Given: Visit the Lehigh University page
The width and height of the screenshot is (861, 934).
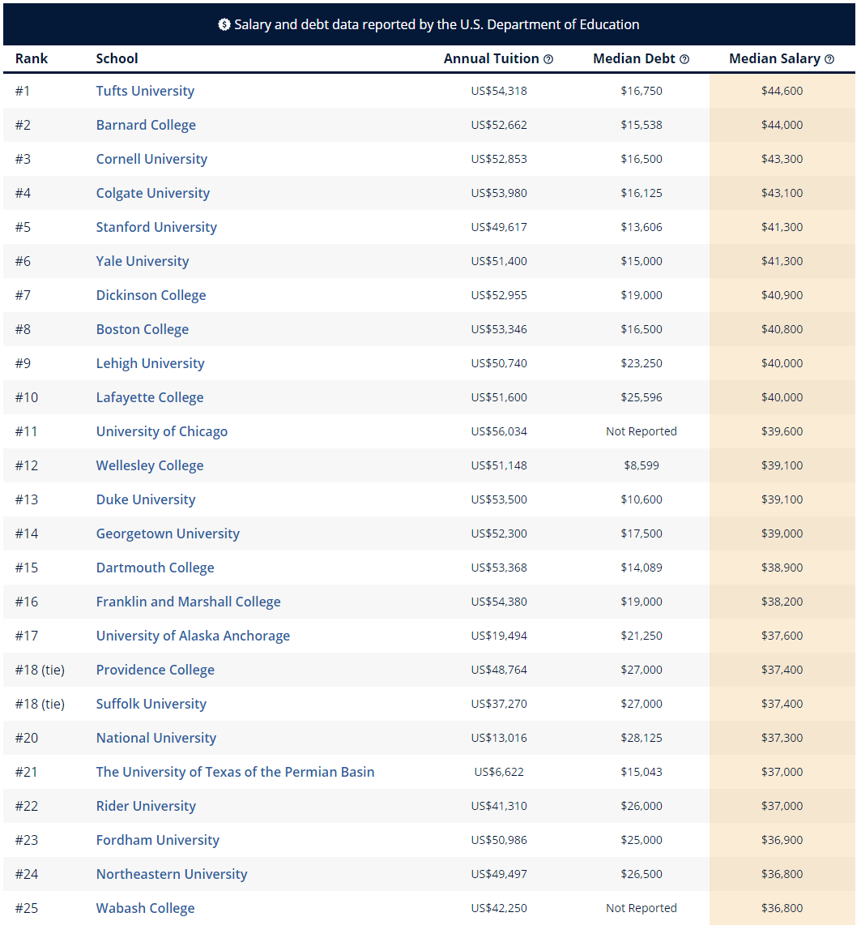Looking at the screenshot, I should point(150,363).
